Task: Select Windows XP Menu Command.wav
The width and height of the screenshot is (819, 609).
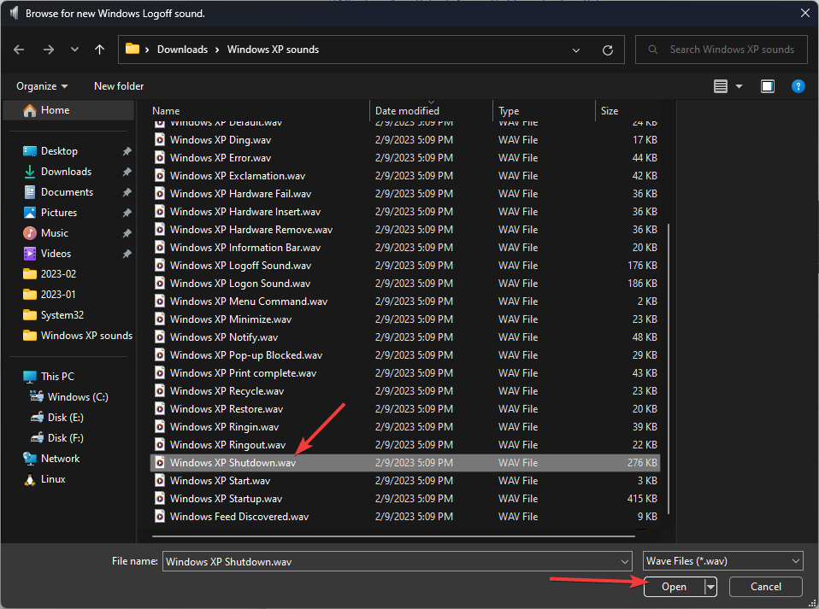Action: point(249,302)
